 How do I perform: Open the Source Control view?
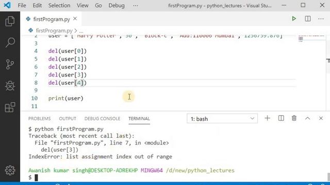pyautogui.click(x=10, y=64)
